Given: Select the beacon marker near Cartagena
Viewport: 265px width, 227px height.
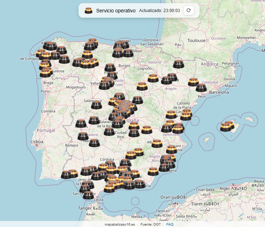Looking at the screenshot, I should [163, 167].
